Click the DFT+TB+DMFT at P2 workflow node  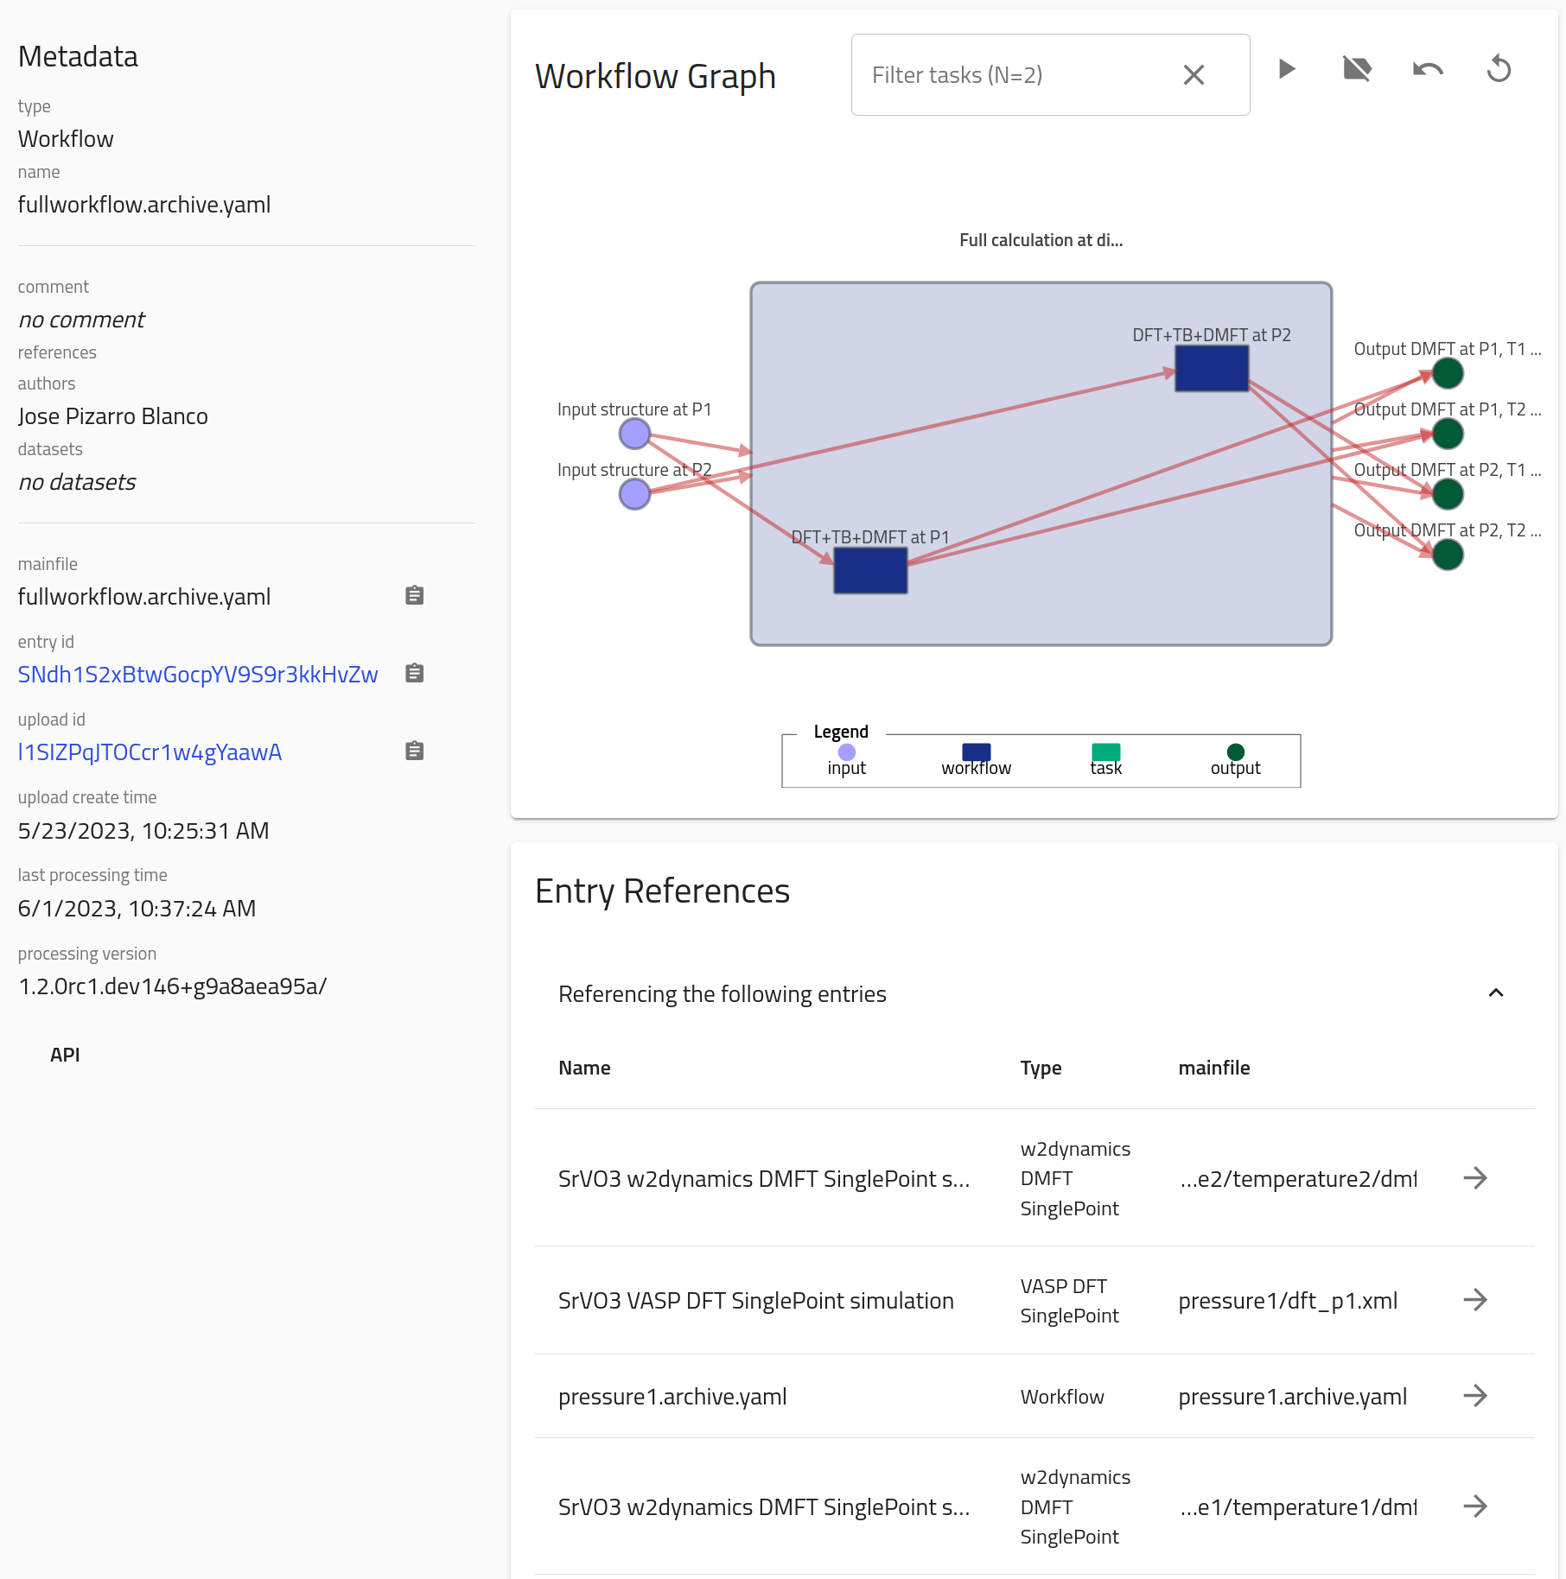pos(1212,369)
